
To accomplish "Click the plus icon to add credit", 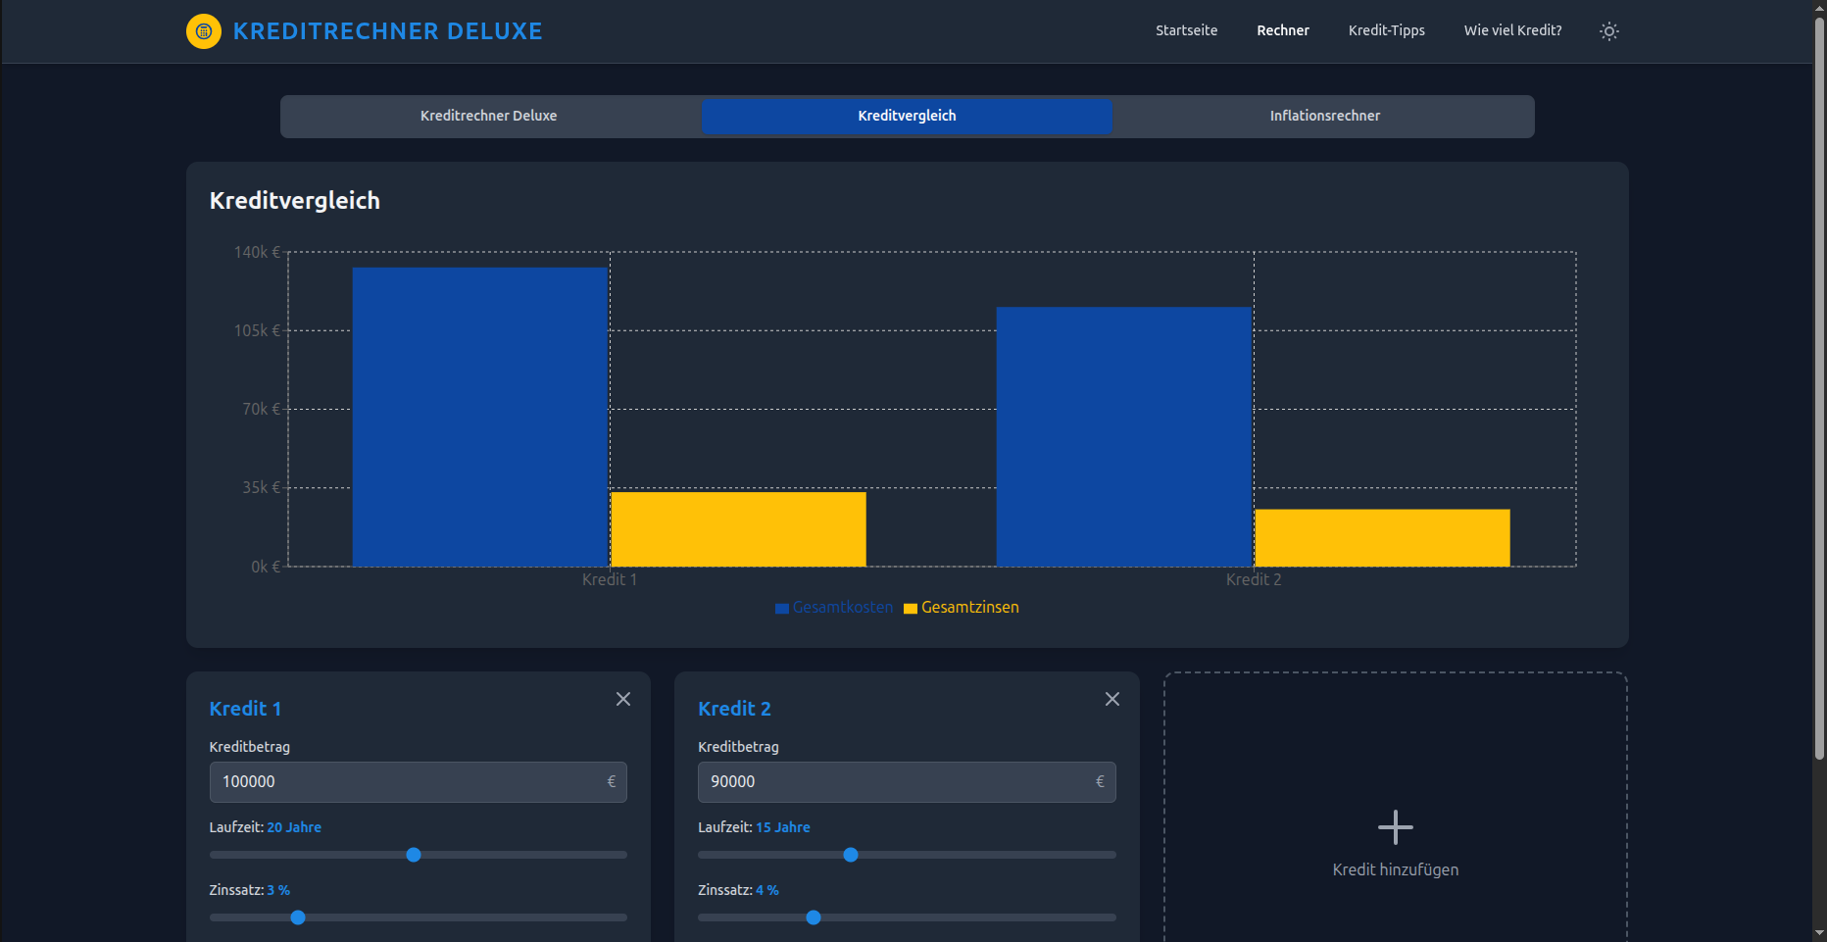I will [x=1395, y=827].
